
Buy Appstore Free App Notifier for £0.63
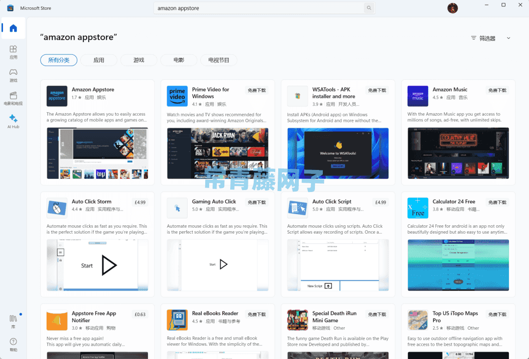pyautogui.click(x=140, y=314)
